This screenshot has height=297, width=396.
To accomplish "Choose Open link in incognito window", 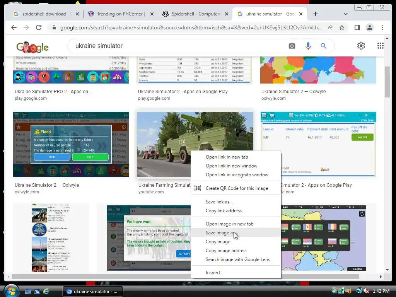I will pos(236,175).
